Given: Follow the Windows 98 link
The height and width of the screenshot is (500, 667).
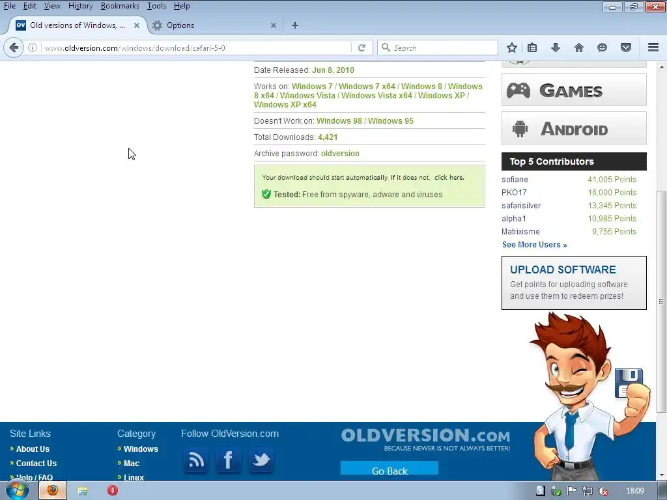Looking at the screenshot, I should (339, 120).
